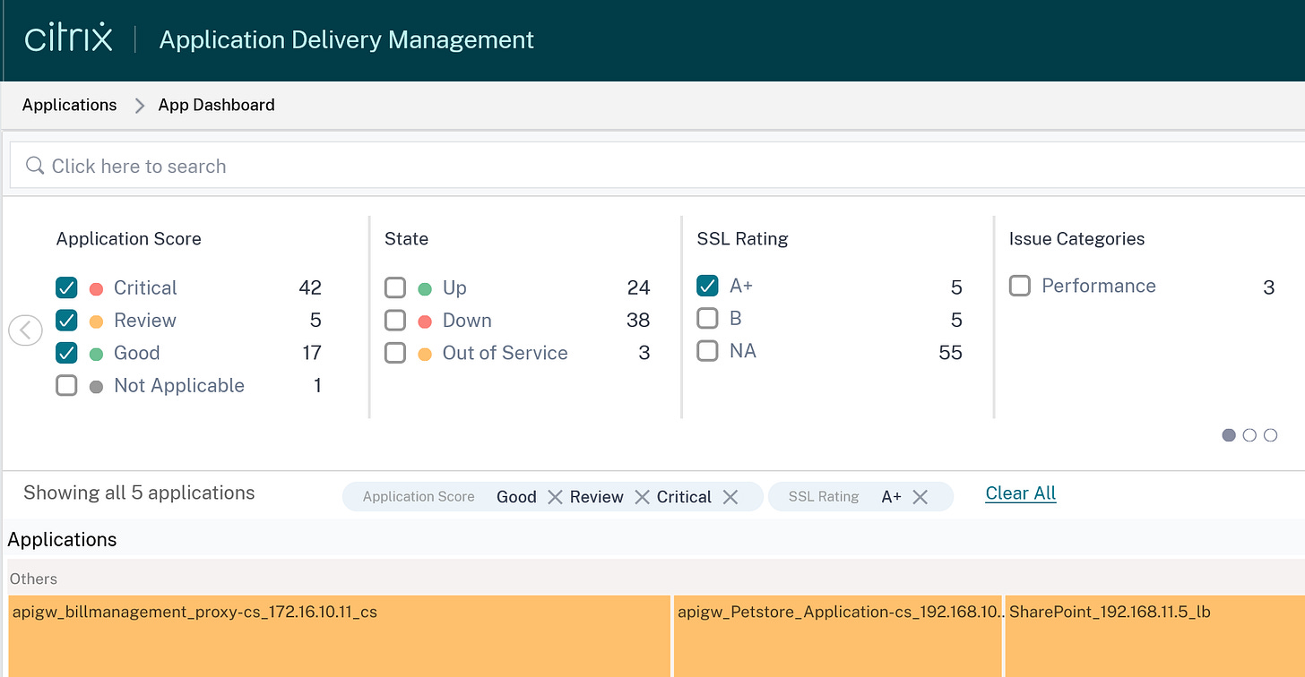This screenshot has height=677, width=1305.
Task: Click the Showing all 5 applications text
Action: point(139,493)
